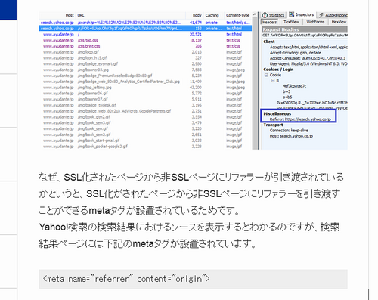Switch to the HexView inspector tab
Screen dimensions: 378x300
click(x=339, y=22)
